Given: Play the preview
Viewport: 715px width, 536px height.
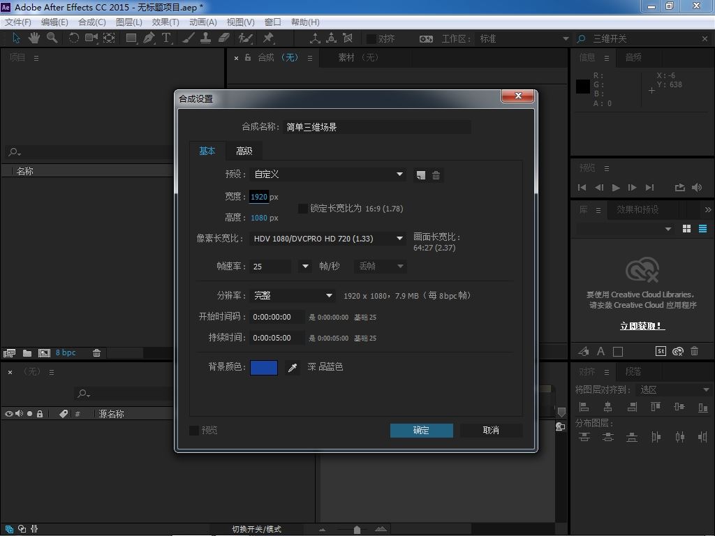Looking at the screenshot, I should (616, 187).
